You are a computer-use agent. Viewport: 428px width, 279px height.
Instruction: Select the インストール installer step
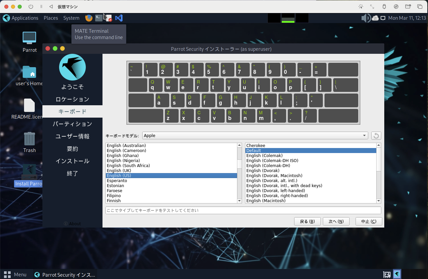[72, 161]
